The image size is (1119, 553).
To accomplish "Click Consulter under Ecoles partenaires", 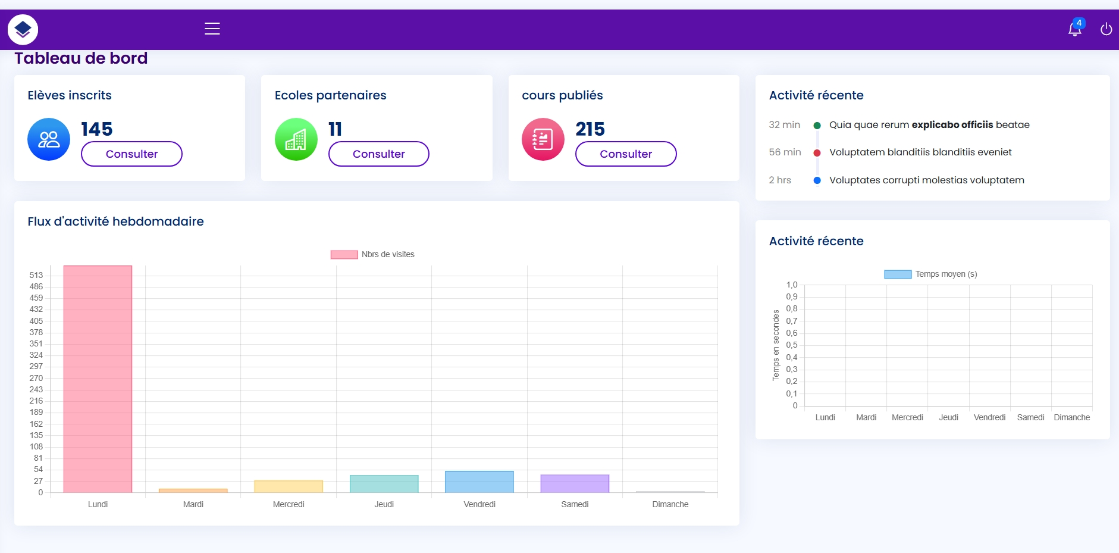I will [378, 154].
